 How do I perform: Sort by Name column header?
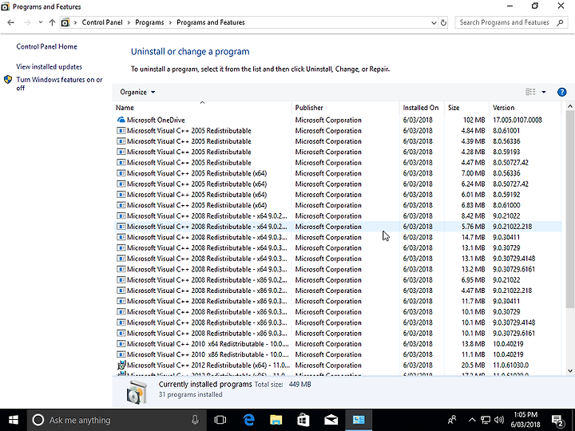[x=202, y=108]
